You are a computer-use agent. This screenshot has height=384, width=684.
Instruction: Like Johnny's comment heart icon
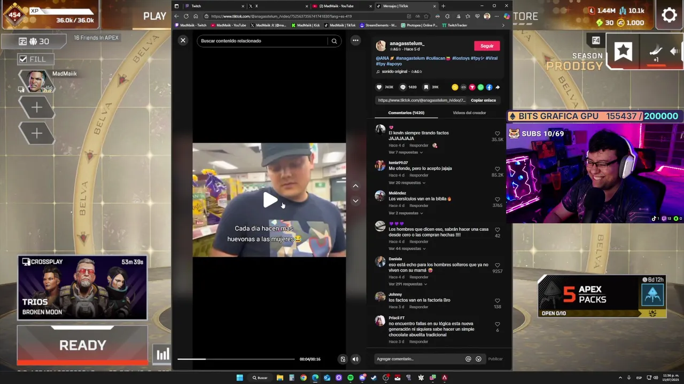[x=498, y=301]
